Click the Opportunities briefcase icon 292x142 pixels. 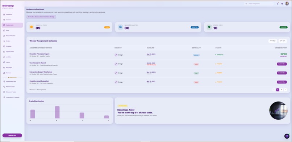click(x=4, y=52)
